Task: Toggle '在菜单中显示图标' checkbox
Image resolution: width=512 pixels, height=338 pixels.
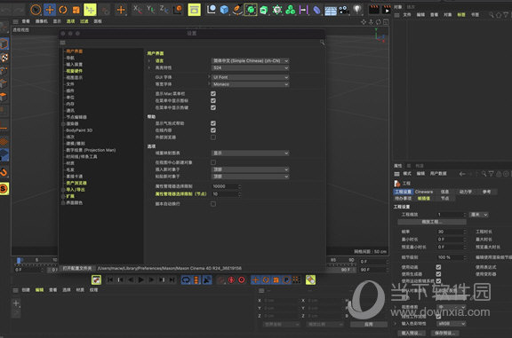Action: click(x=213, y=101)
